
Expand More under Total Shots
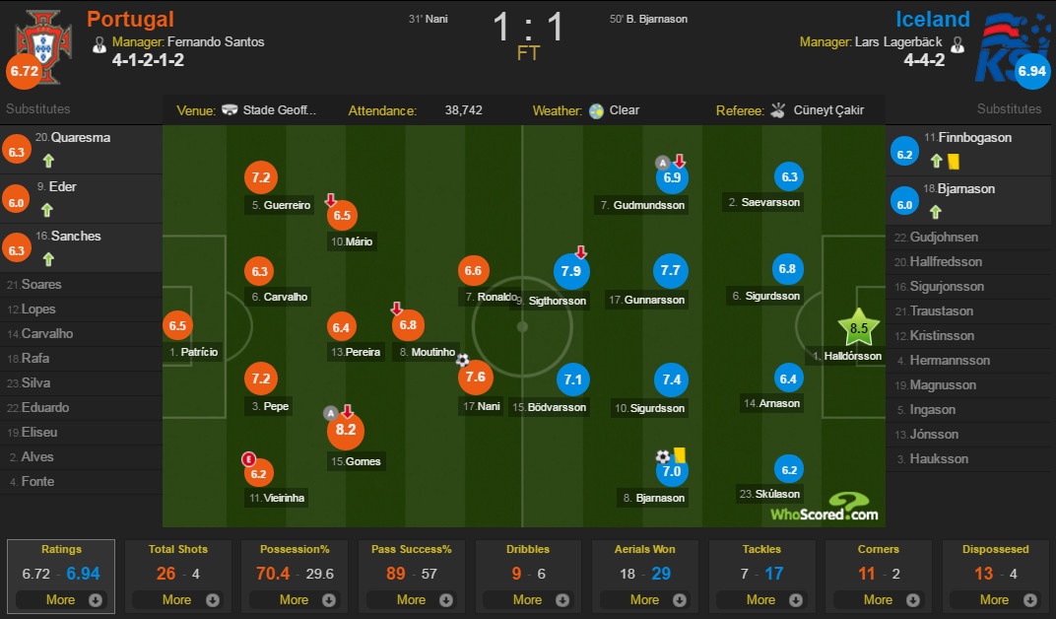click(x=175, y=599)
